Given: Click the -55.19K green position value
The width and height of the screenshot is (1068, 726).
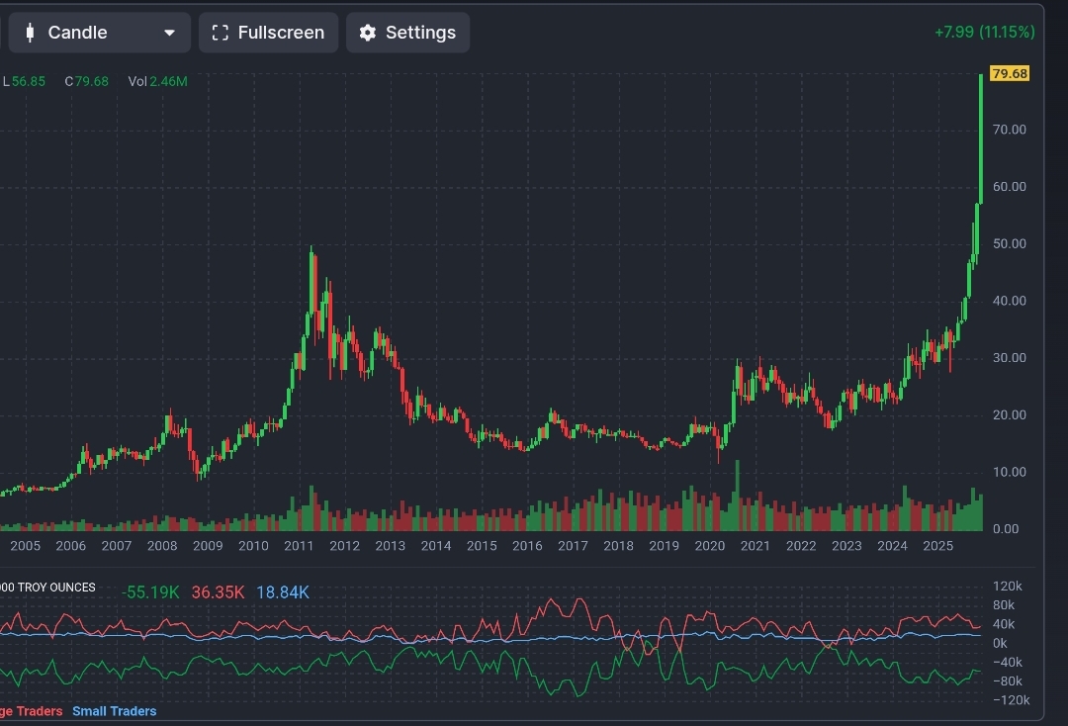Looking at the screenshot, I should pos(150,592).
